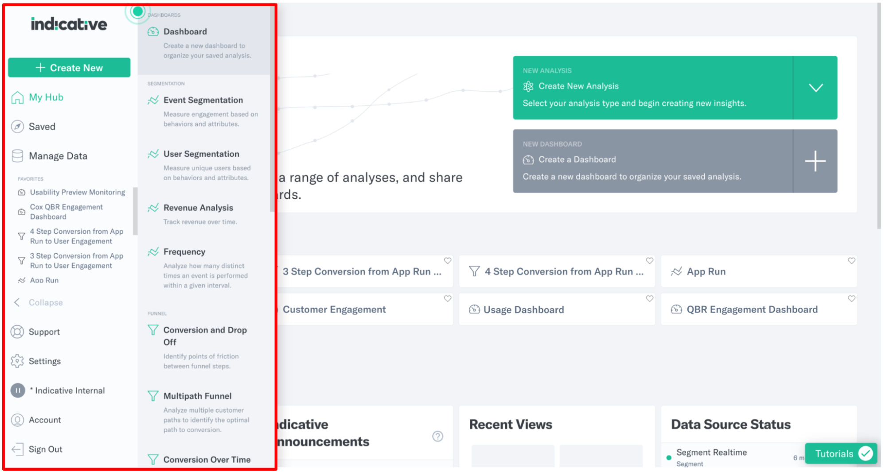
Task: Select Dashboard in the create menu
Action: click(204, 41)
